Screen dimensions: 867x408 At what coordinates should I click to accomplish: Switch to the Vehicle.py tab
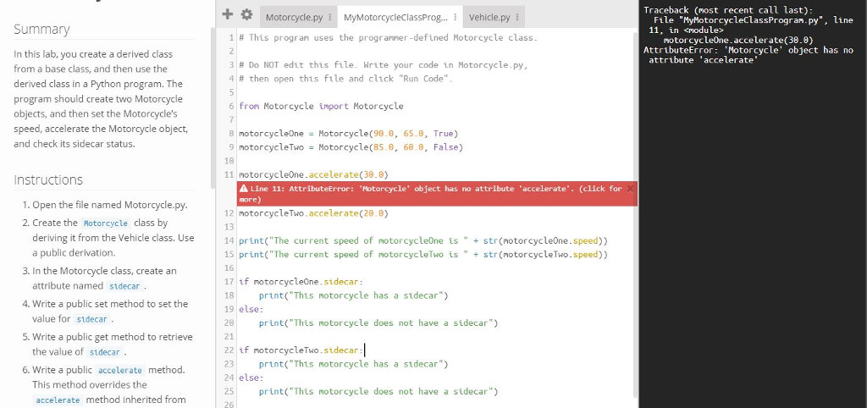click(489, 18)
